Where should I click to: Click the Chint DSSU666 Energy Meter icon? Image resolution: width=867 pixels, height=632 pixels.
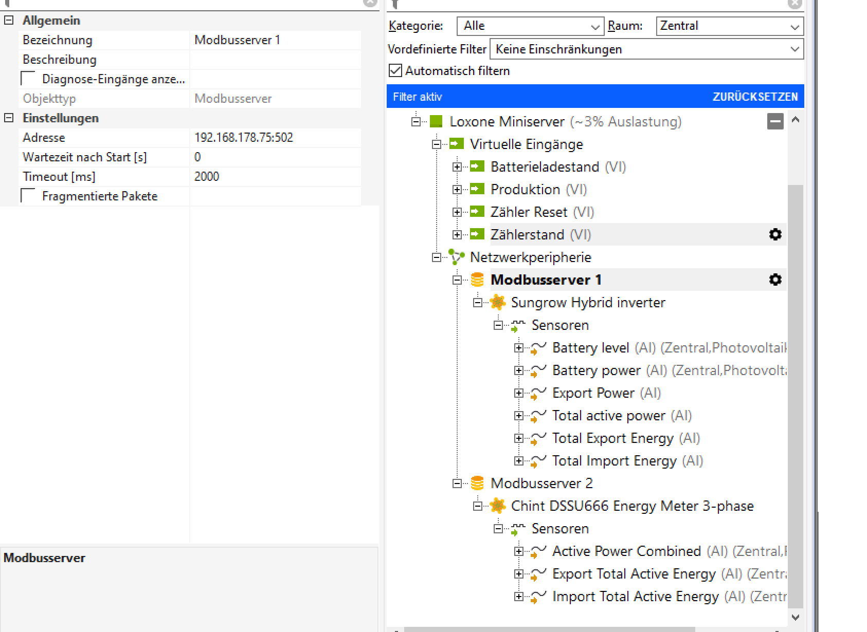497,506
